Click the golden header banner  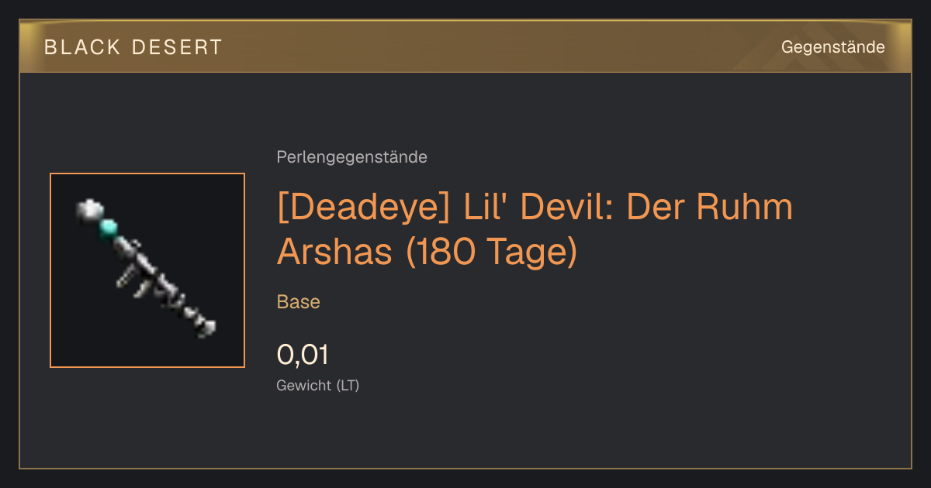(465, 46)
